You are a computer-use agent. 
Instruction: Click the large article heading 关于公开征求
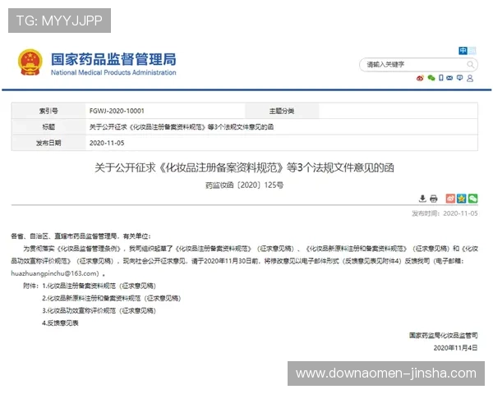click(244, 167)
